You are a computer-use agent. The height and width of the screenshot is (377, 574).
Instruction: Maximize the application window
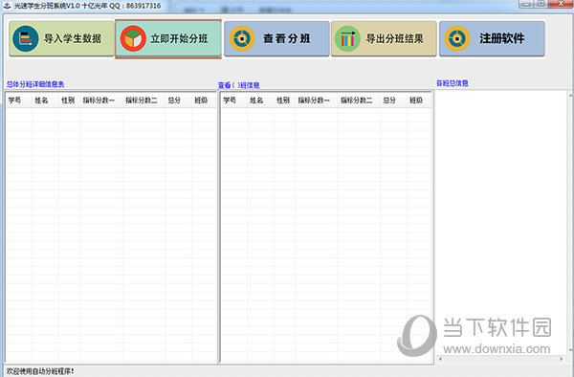coord(541,4)
